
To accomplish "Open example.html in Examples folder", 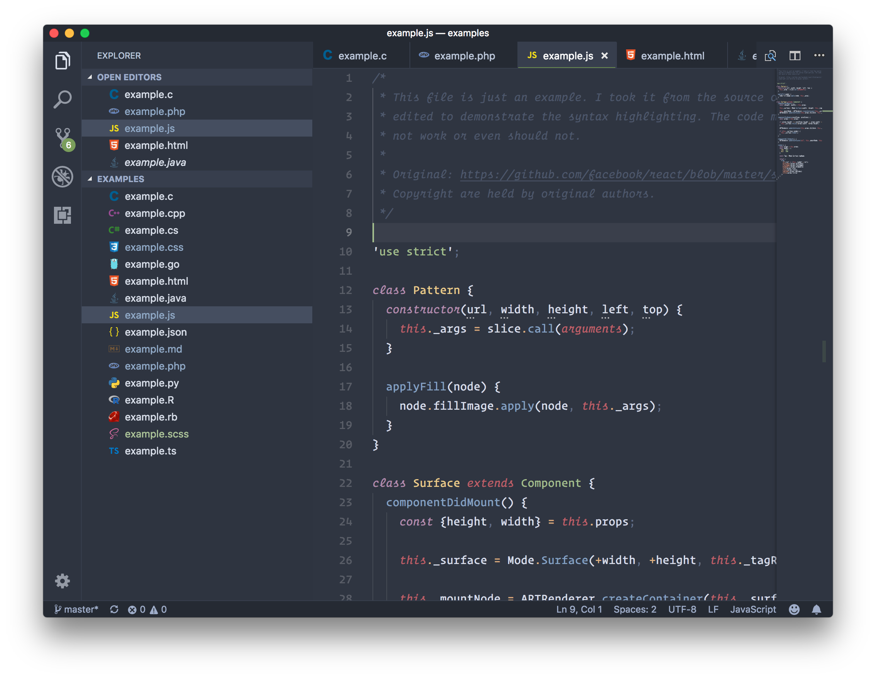I will (197, 281).
